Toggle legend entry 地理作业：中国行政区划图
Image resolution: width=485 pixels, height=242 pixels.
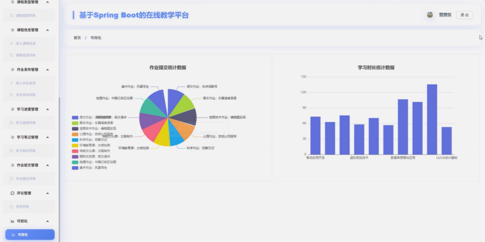click(94, 162)
